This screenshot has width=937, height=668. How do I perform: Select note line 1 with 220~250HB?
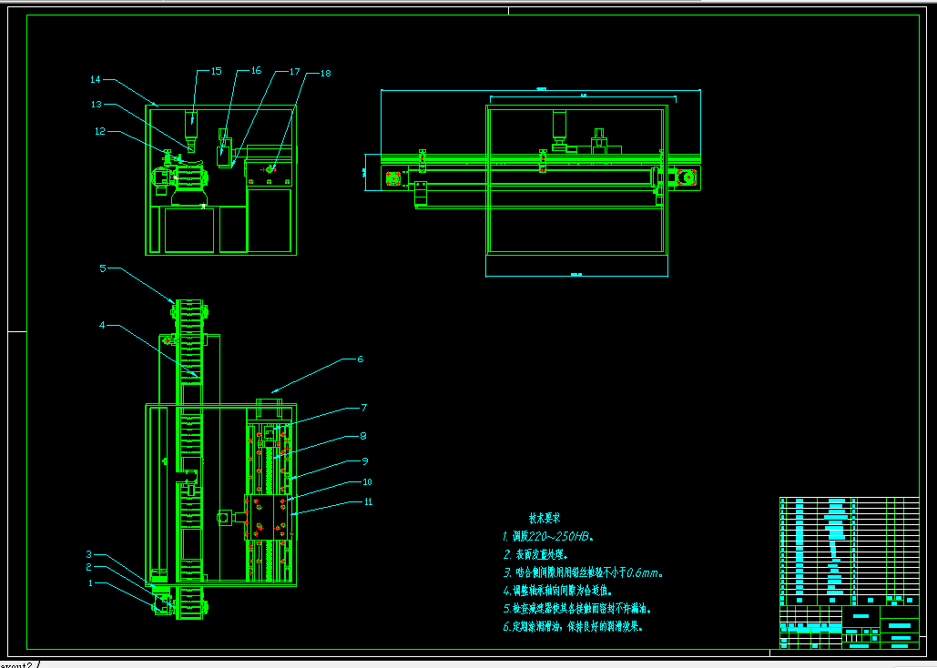[548, 537]
